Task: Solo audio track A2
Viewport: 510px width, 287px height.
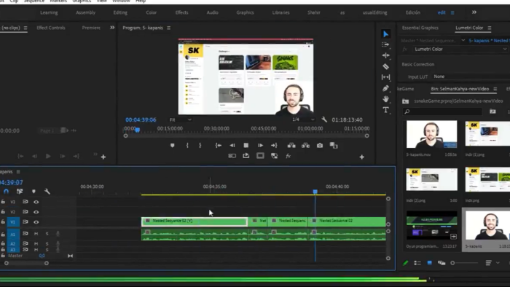Action: pyautogui.click(x=47, y=243)
